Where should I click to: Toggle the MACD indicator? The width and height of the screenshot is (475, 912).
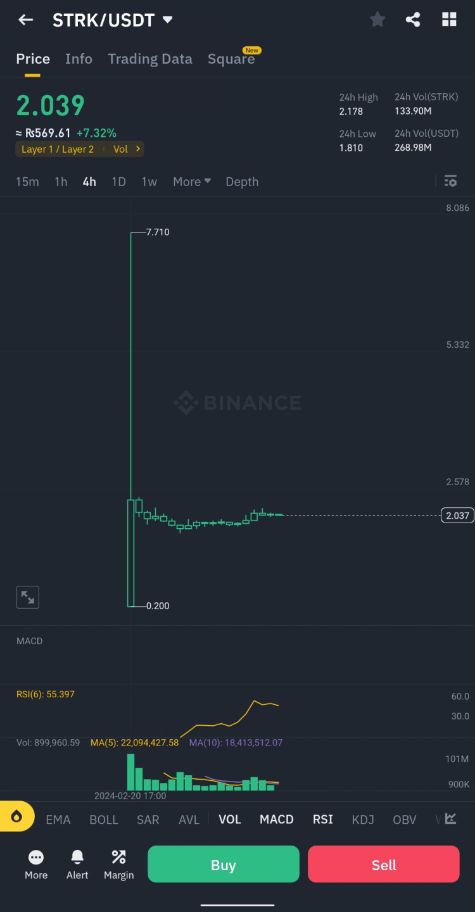coord(277,820)
